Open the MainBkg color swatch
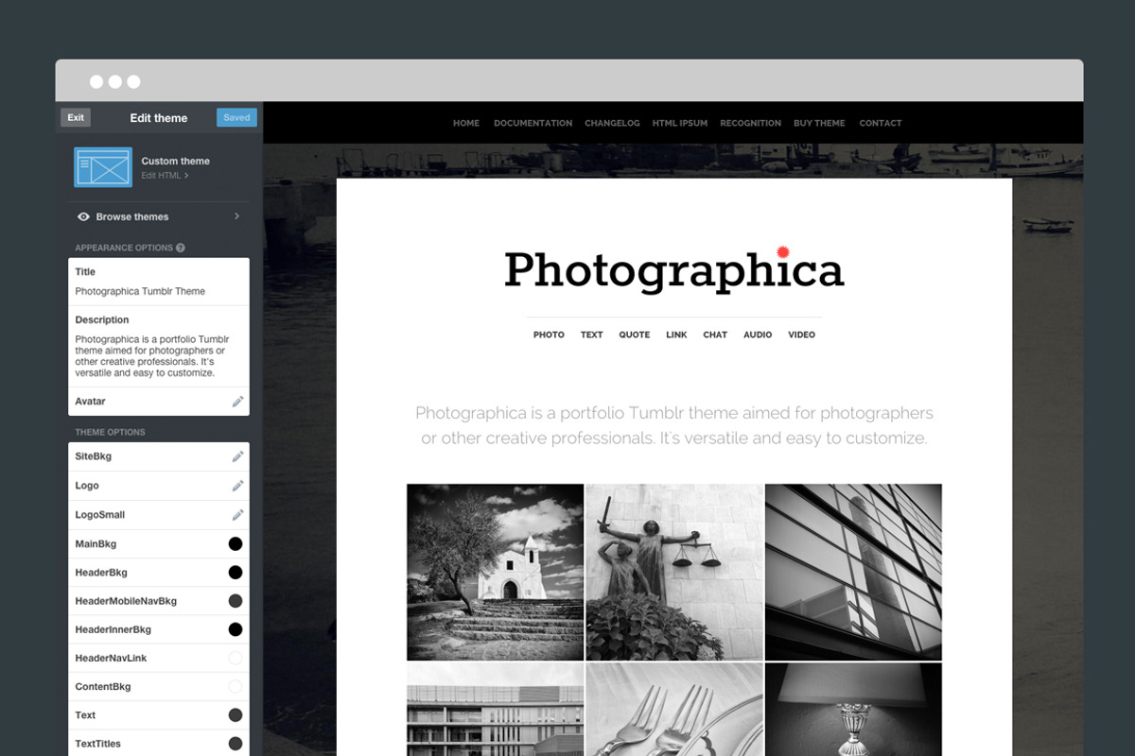 236,543
